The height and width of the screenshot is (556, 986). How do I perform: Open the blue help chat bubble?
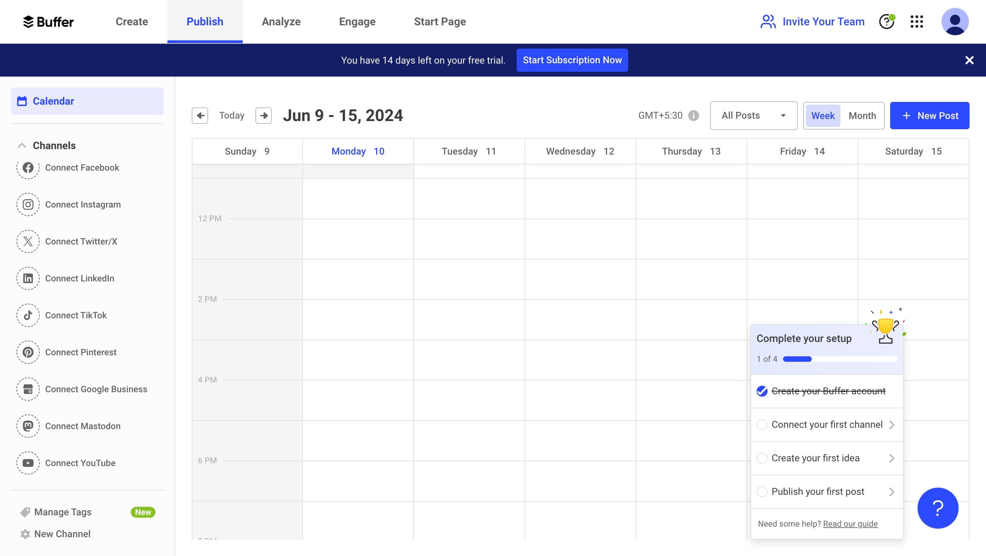point(938,508)
